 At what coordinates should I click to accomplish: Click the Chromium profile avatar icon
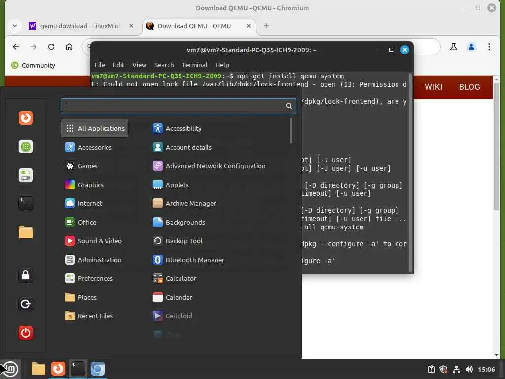point(471,47)
